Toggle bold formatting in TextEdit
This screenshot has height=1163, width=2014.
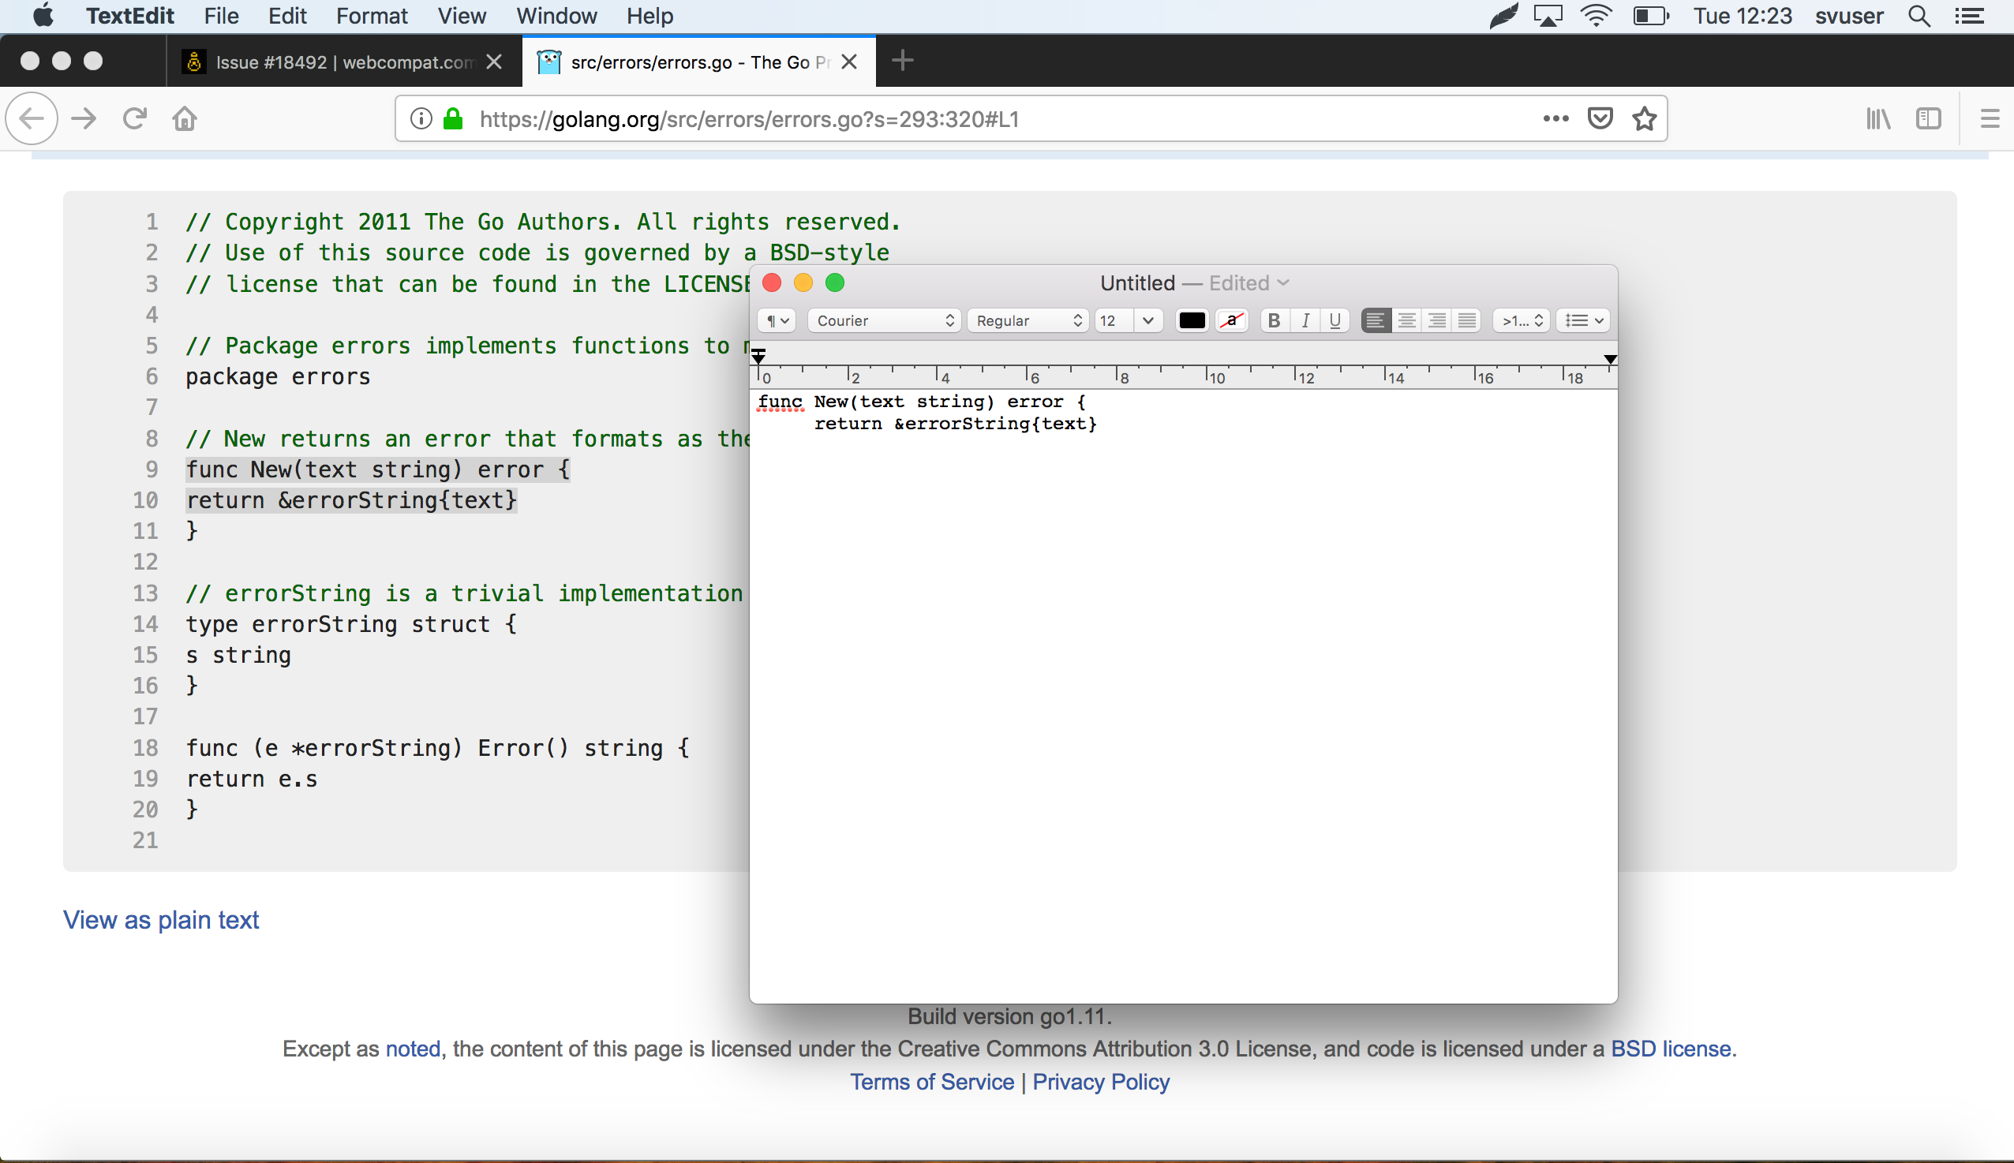coord(1274,320)
